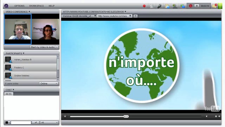Select participant Adrien_Webikeo B
Image resolution: width=225 pixels, height=127 pixels.
pyautogui.click(x=31, y=60)
